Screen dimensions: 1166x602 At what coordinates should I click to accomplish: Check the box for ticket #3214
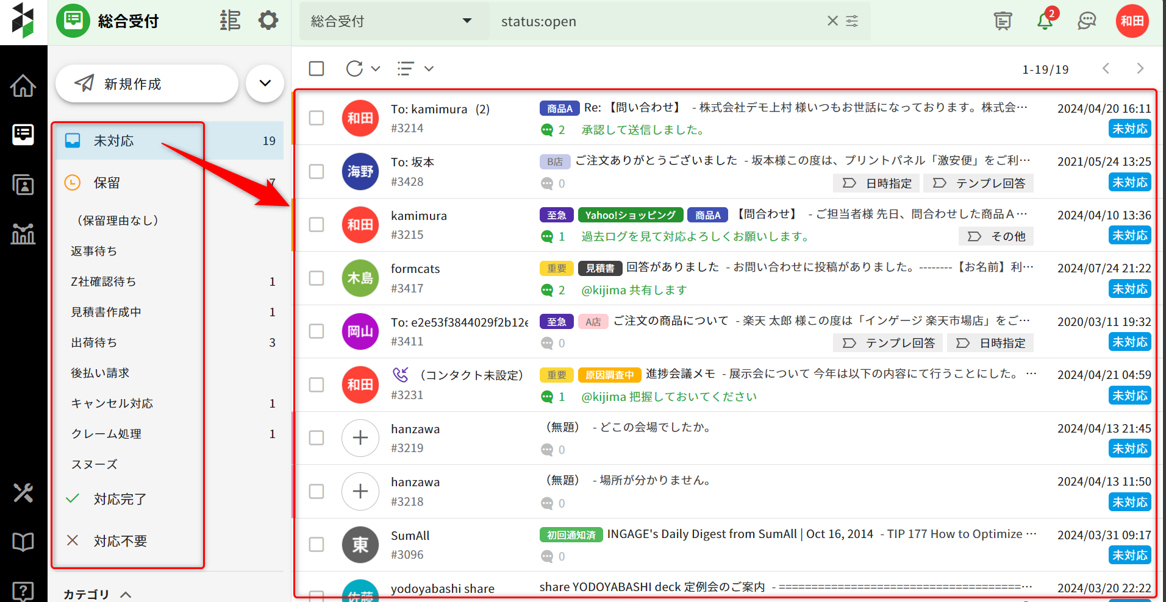[317, 118]
